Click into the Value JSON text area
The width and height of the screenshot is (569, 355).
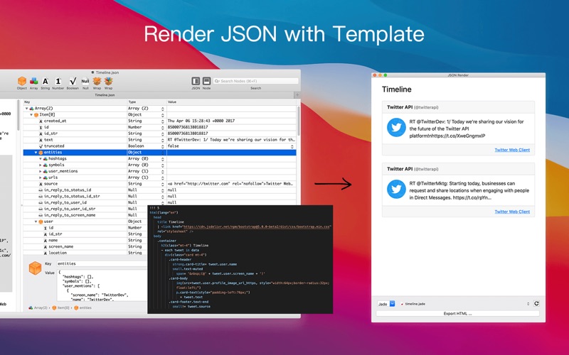[102, 286]
